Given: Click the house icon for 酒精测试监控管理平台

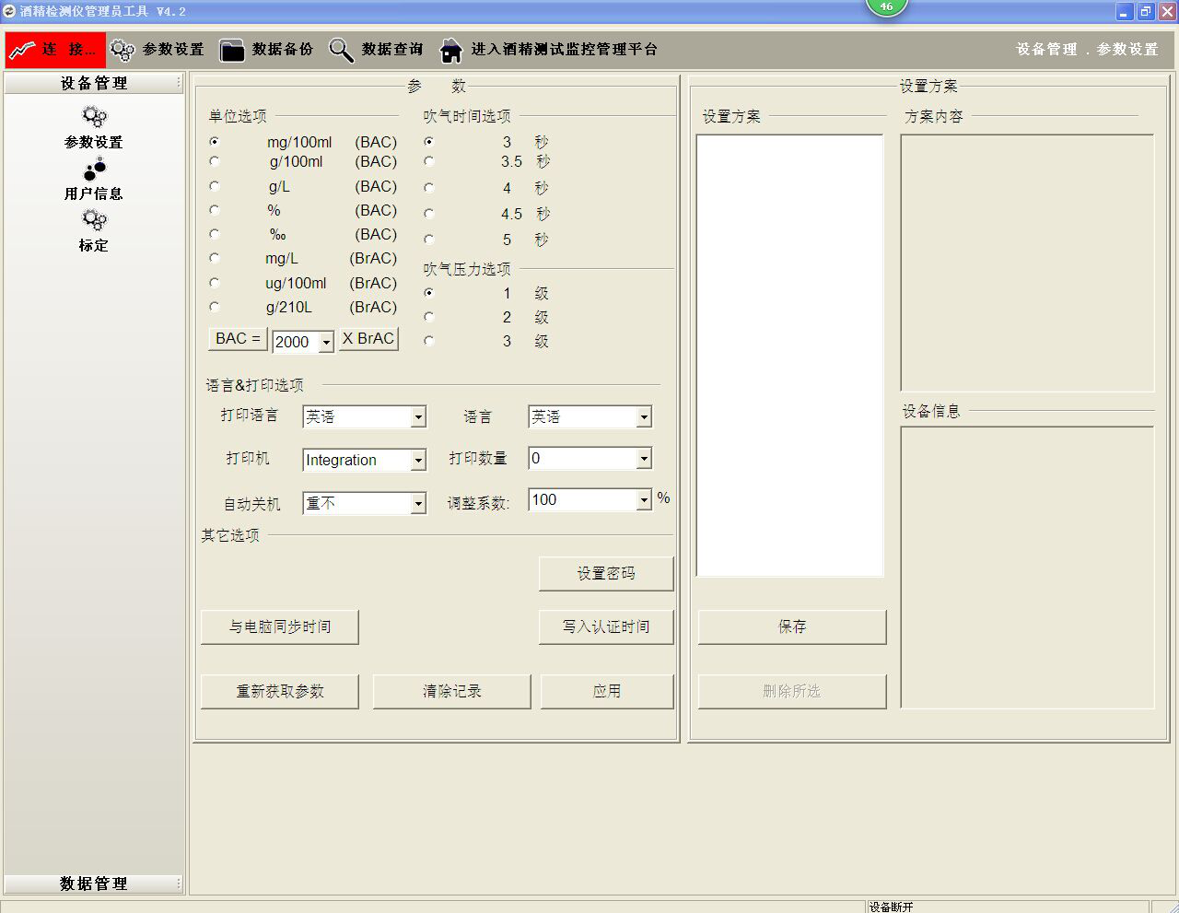Looking at the screenshot, I should [x=451, y=50].
